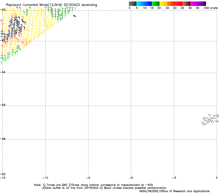Click the longitude label '-12'
Viewport: 219px width, 193px height.
coord(45,178)
